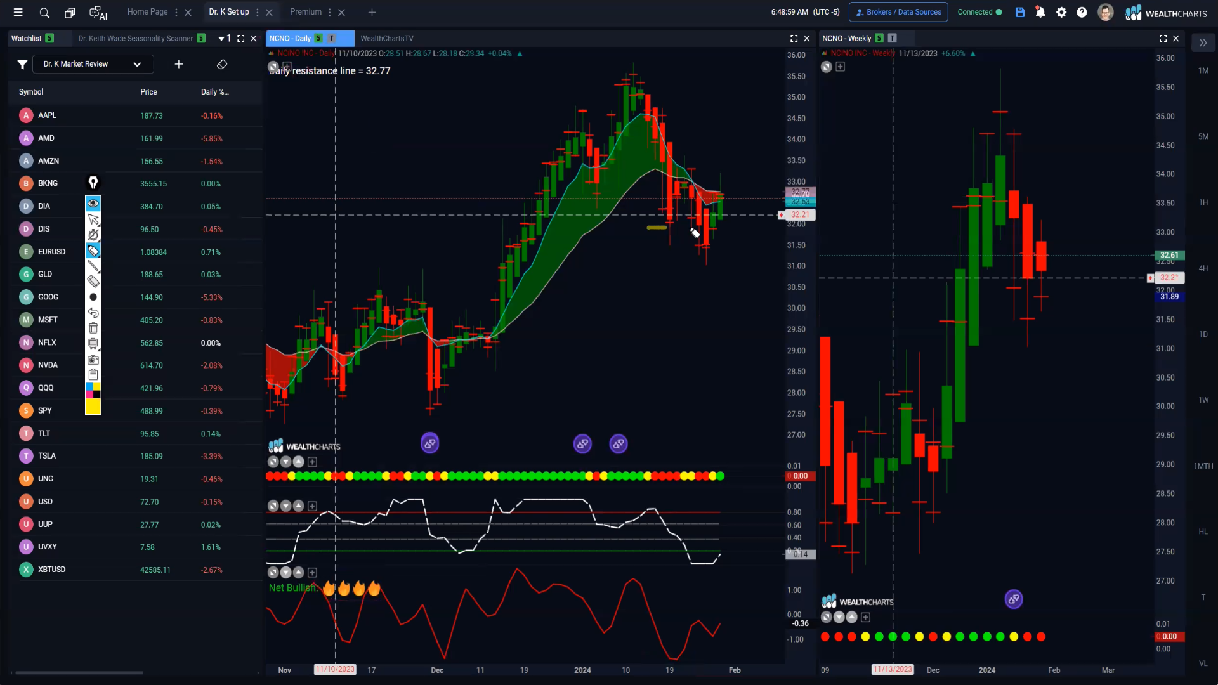Open the WealthChartsTV tab

[387, 38]
